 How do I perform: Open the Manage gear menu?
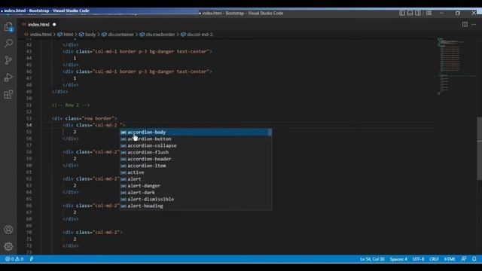[8, 246]
